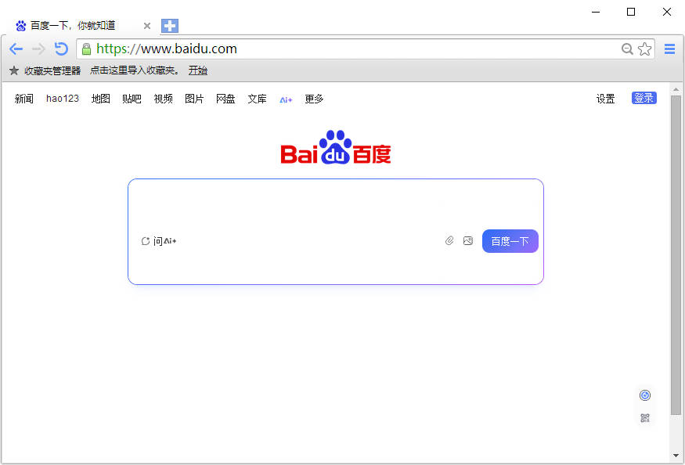This screenshot has height=465, width=685.
Task: Click the 百度一下 search button
Action: (510, 241)
